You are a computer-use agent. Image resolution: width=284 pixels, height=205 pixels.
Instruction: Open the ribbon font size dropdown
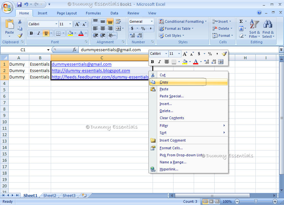(70, 24)
